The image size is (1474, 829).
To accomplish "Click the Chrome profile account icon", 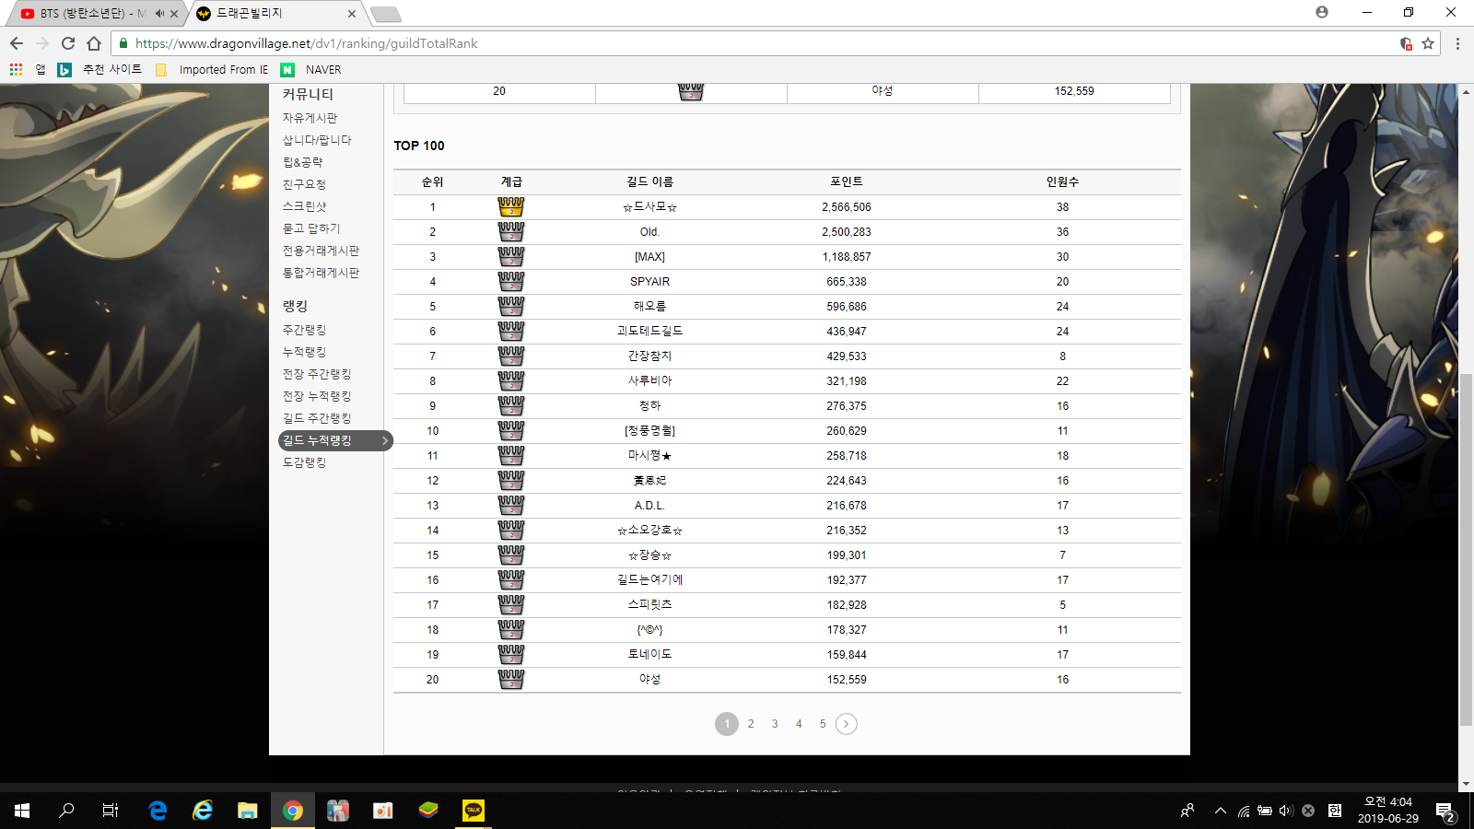I will point(1322,13).
